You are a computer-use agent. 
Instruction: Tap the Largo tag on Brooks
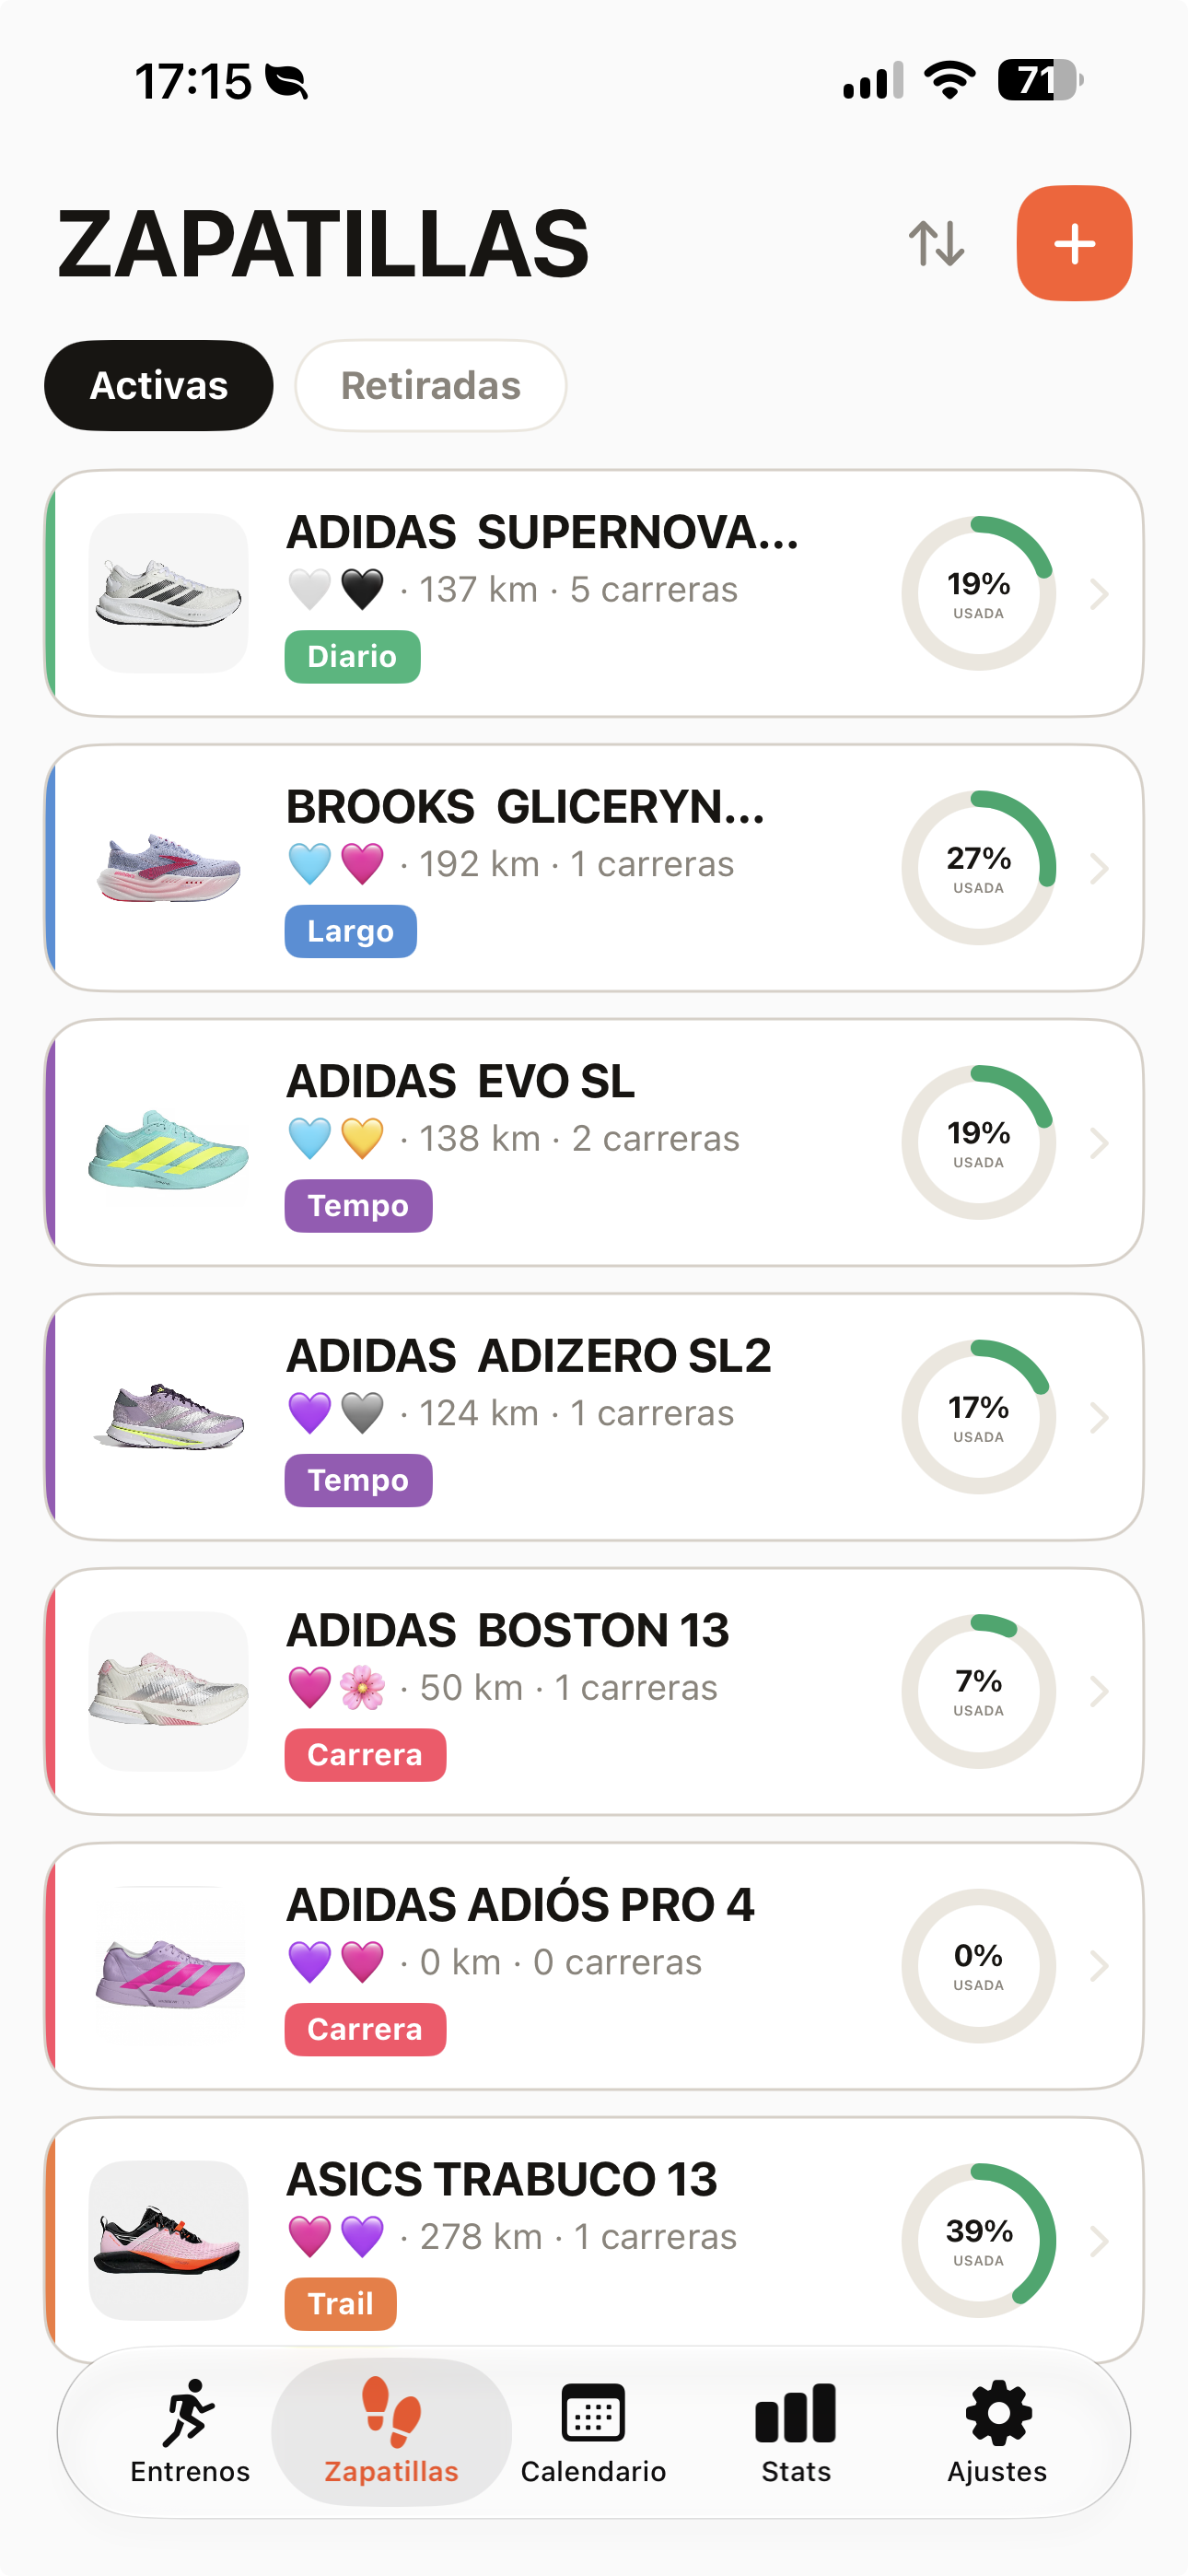[x=350, y=931]
